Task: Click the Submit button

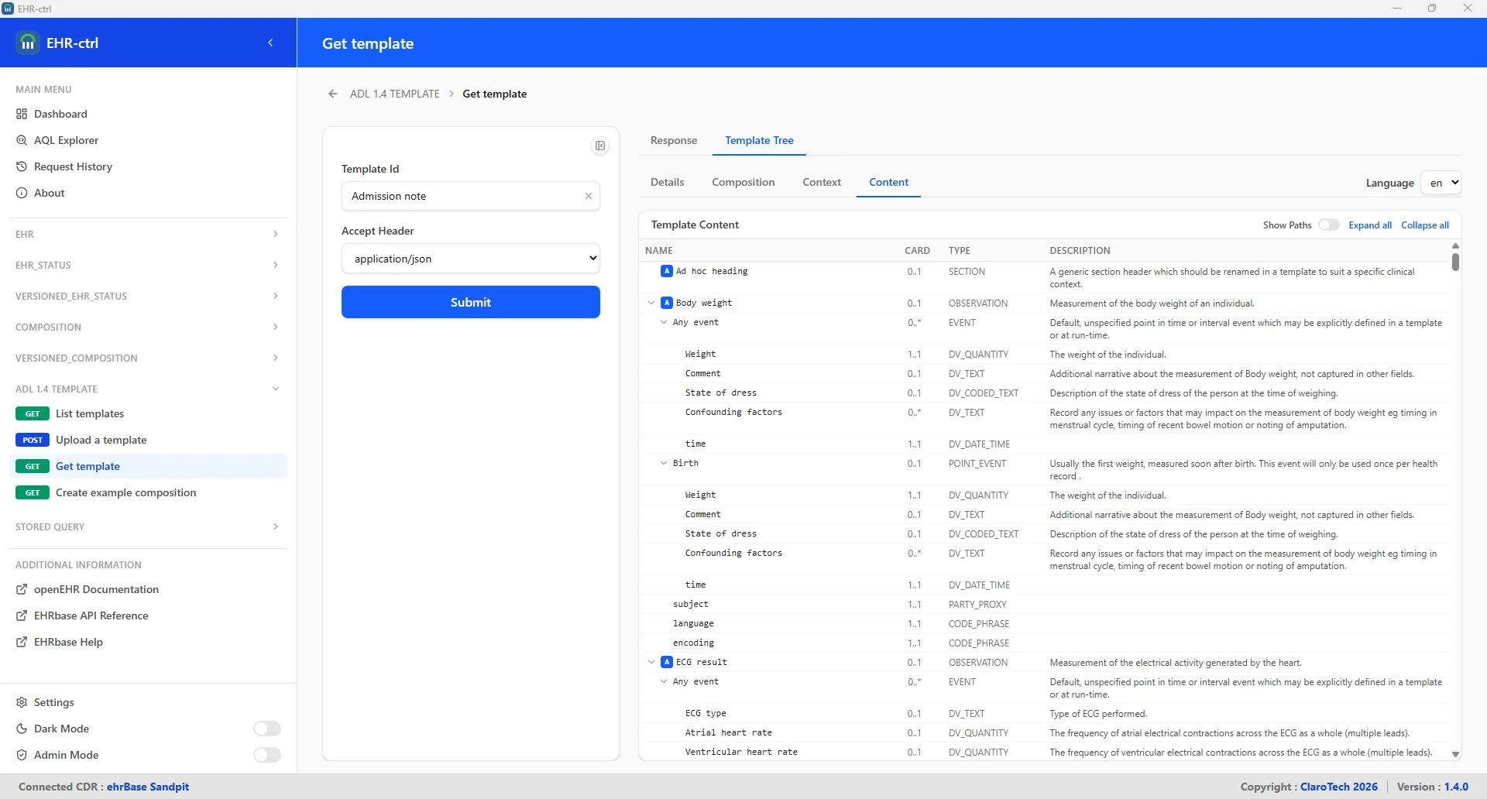Action: (x=471, y=302)
